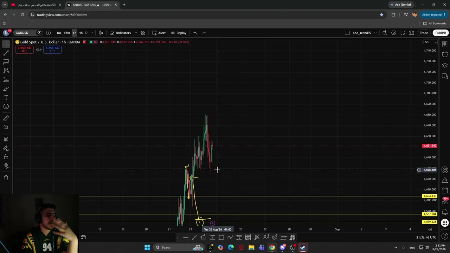Image resolution: width=450 pixels, height=253 pixels.
Task: Open the USD currency dropdown
Action: pos(430,42)
